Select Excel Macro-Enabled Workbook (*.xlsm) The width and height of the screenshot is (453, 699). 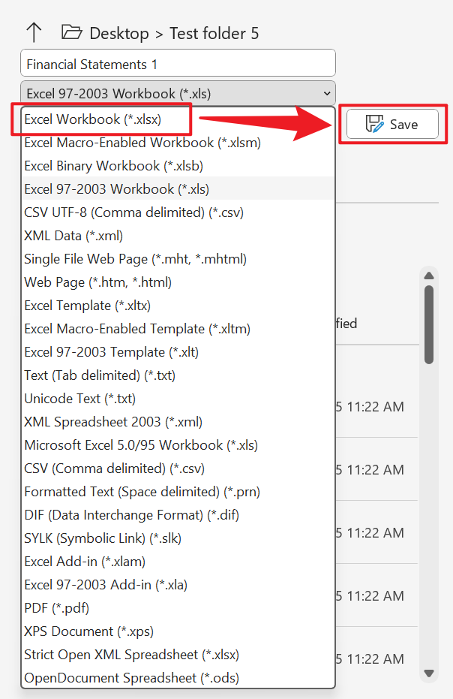[178, 143]
